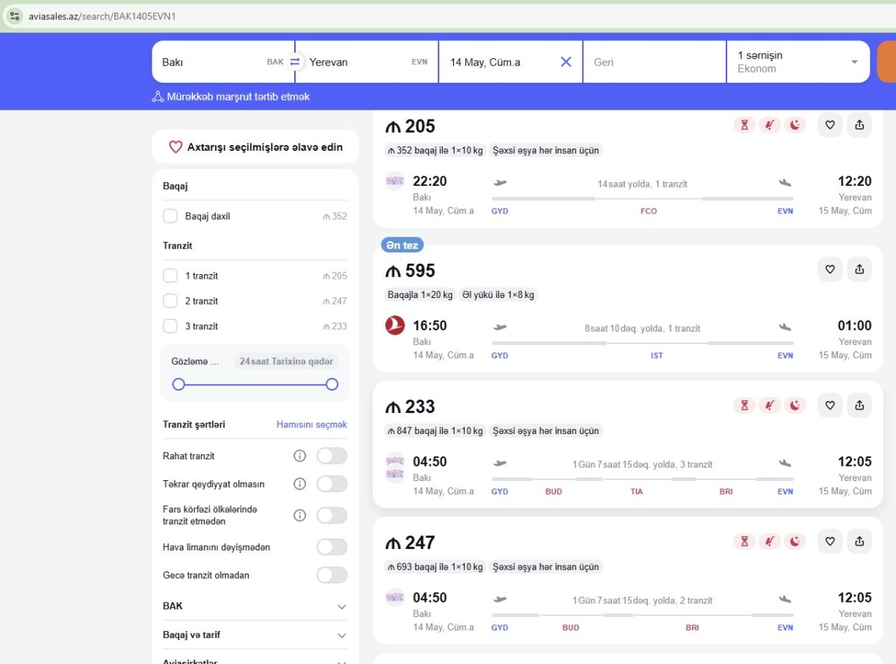The height and width of the screenshot is (664, 896).
Task: Click the hourglass long layover icon on 233 ticket
Action: coord(744,405)
